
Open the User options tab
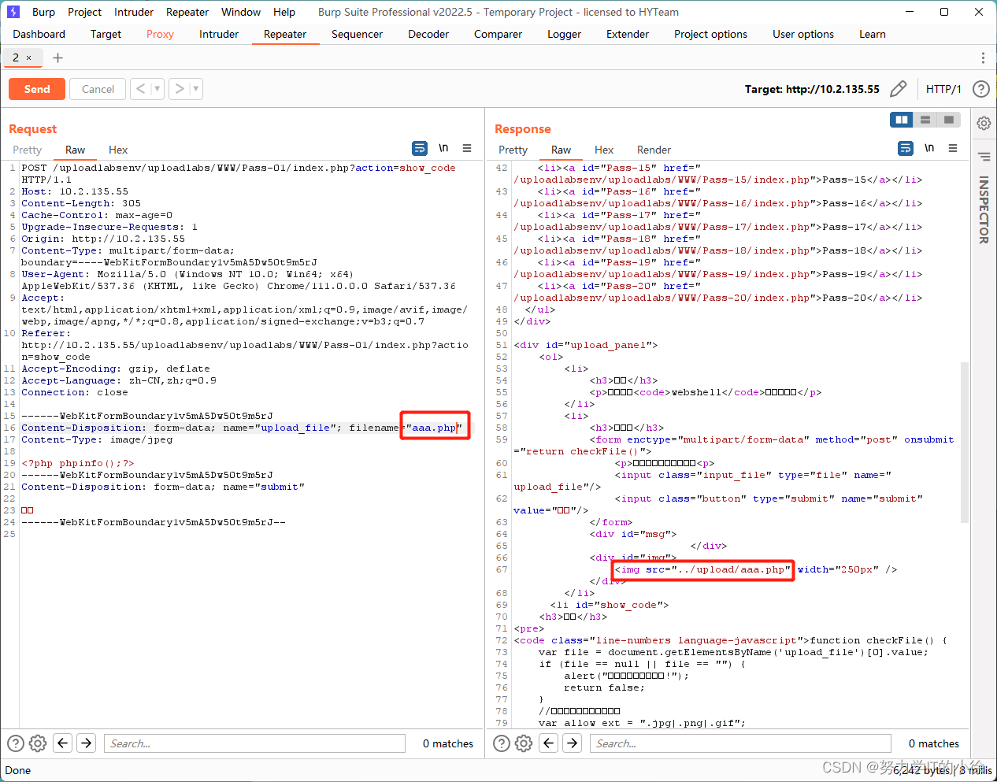tap(802, 34)
